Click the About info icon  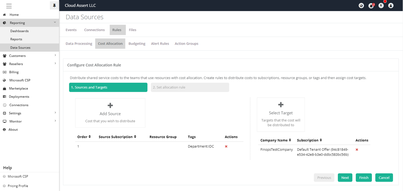point(4,130)
